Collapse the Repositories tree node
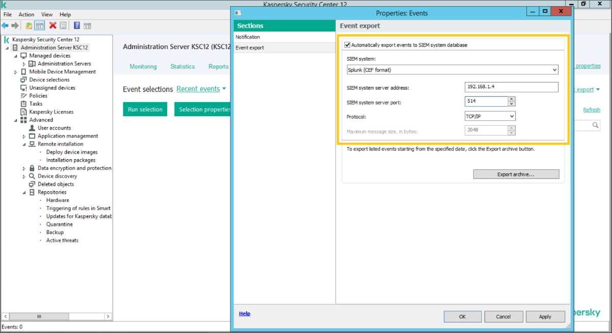612x333 pixels. (x=24, y=193)
